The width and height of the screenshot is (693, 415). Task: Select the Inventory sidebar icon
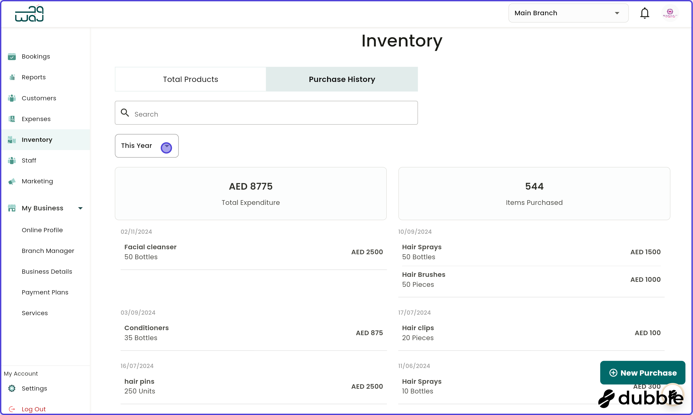point(12,139)
